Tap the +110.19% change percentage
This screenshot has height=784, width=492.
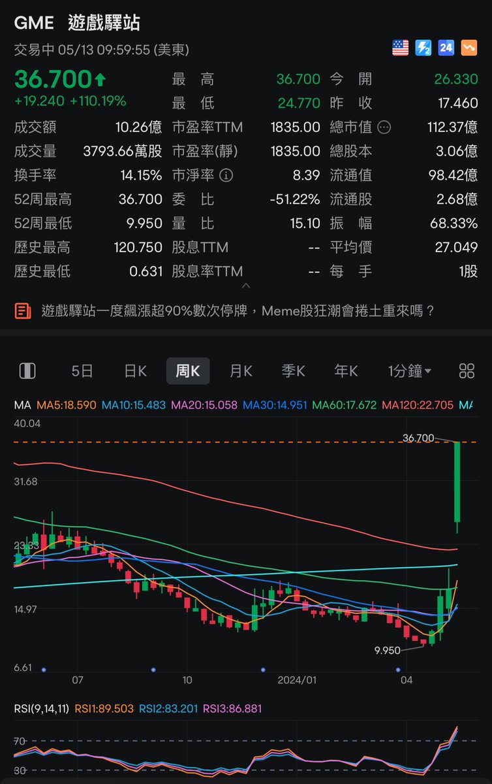pyautogui.click(x=98, y=101)
